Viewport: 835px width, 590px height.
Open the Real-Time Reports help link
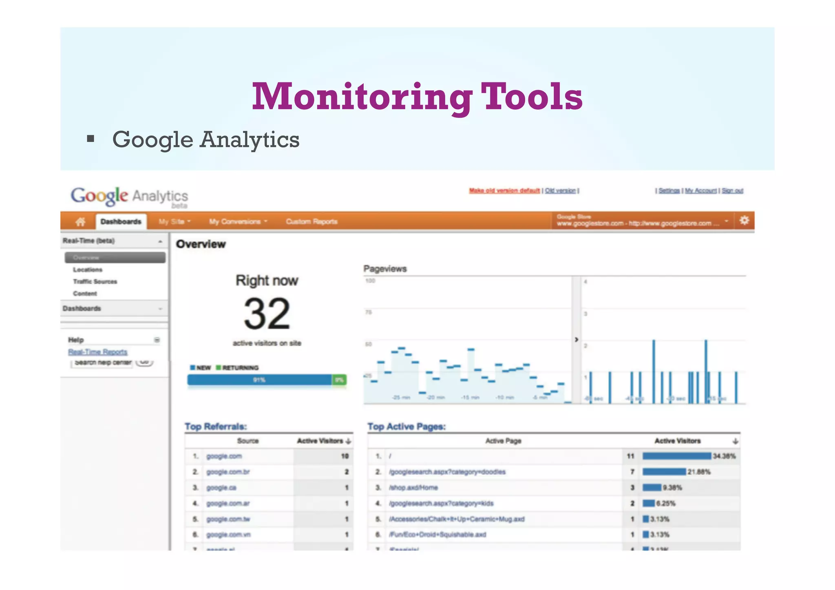click(97, 352)
